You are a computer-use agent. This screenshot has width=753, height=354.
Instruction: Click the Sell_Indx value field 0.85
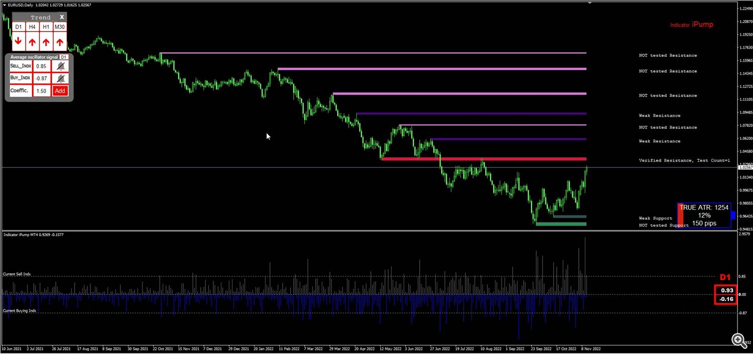42,66
